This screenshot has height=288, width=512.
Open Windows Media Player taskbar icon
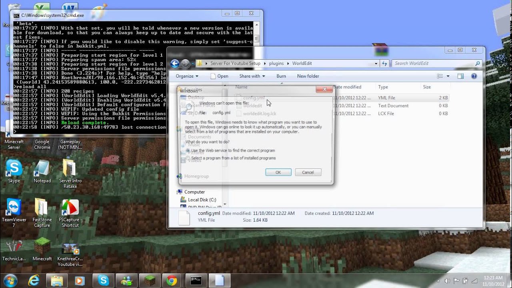(x=80, y=281)
